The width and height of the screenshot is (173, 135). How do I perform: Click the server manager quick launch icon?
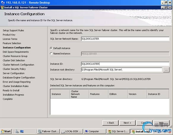17,131
